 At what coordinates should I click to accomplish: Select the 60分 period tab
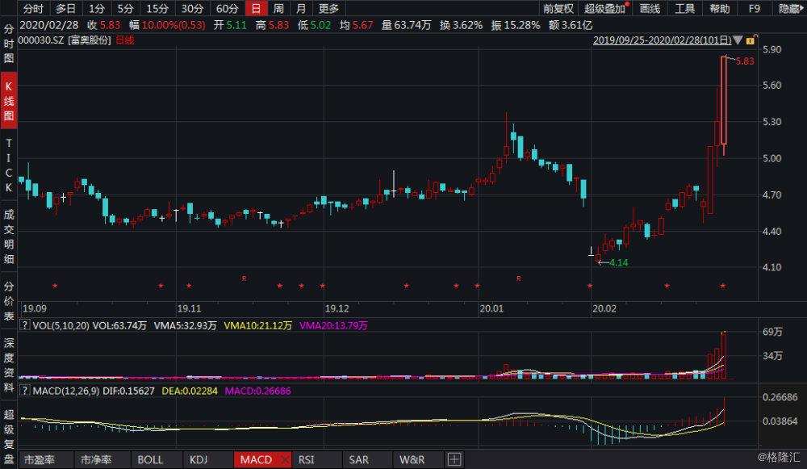pyautogui.click(x=227, y=8)
